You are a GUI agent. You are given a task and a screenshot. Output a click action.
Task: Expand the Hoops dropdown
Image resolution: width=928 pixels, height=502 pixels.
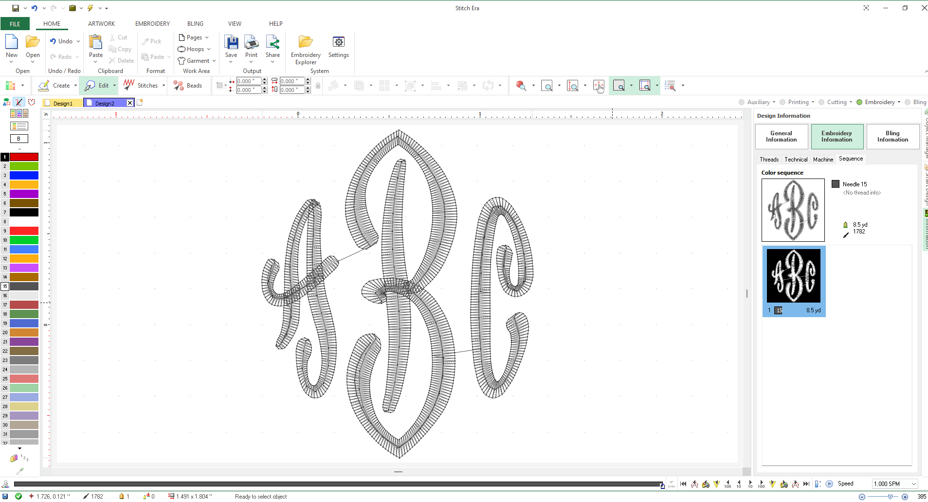(194, 49)
